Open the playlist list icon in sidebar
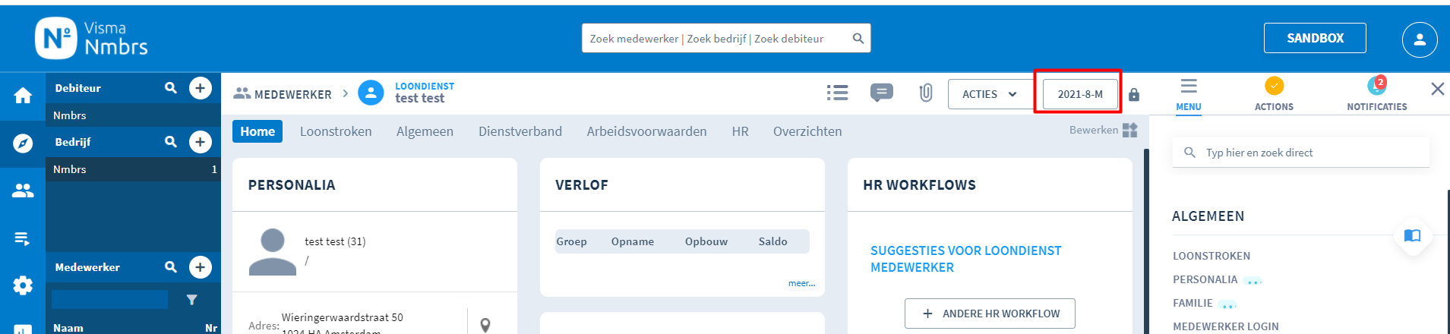 (23, 238)
